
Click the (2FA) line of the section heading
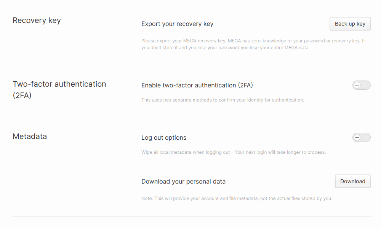(22, 95)
